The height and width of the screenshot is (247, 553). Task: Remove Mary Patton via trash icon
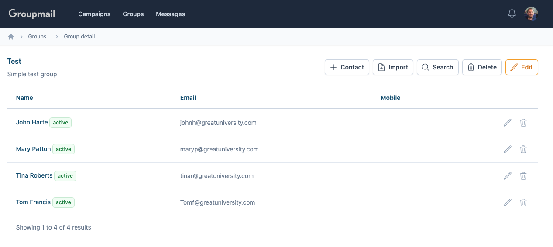click(523, 149)
